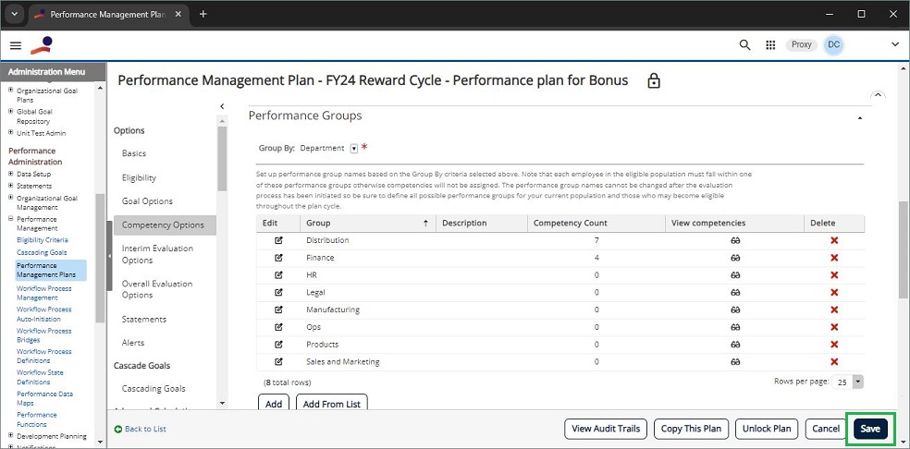Click the DC user avatar
The height and width of the screenshot is (449, 910).
point(833,44)
